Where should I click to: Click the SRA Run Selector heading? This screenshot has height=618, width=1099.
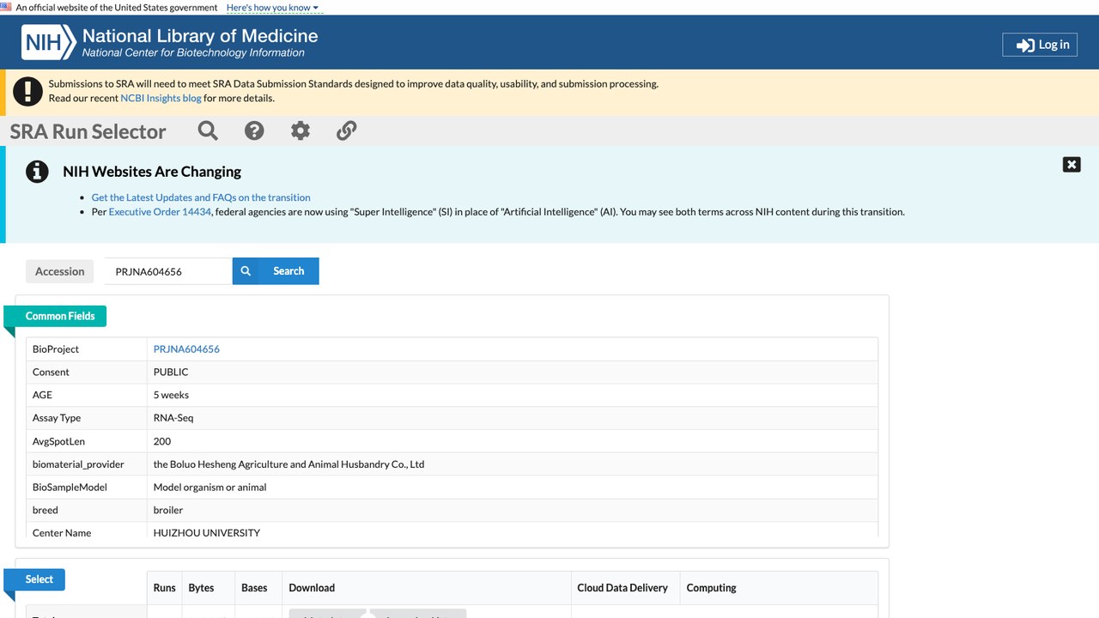click(88, 131)
